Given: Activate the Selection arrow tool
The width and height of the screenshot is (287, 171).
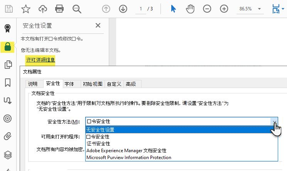Looking at the screenshot, I should coord(173,9).
